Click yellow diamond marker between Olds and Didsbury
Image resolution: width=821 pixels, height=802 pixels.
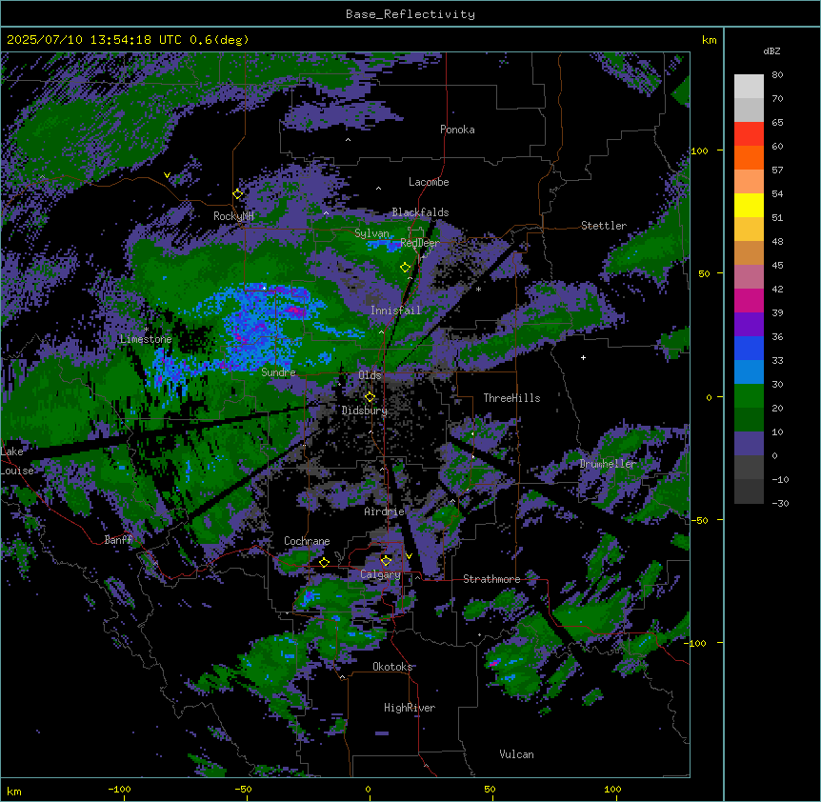pos(370,397)
